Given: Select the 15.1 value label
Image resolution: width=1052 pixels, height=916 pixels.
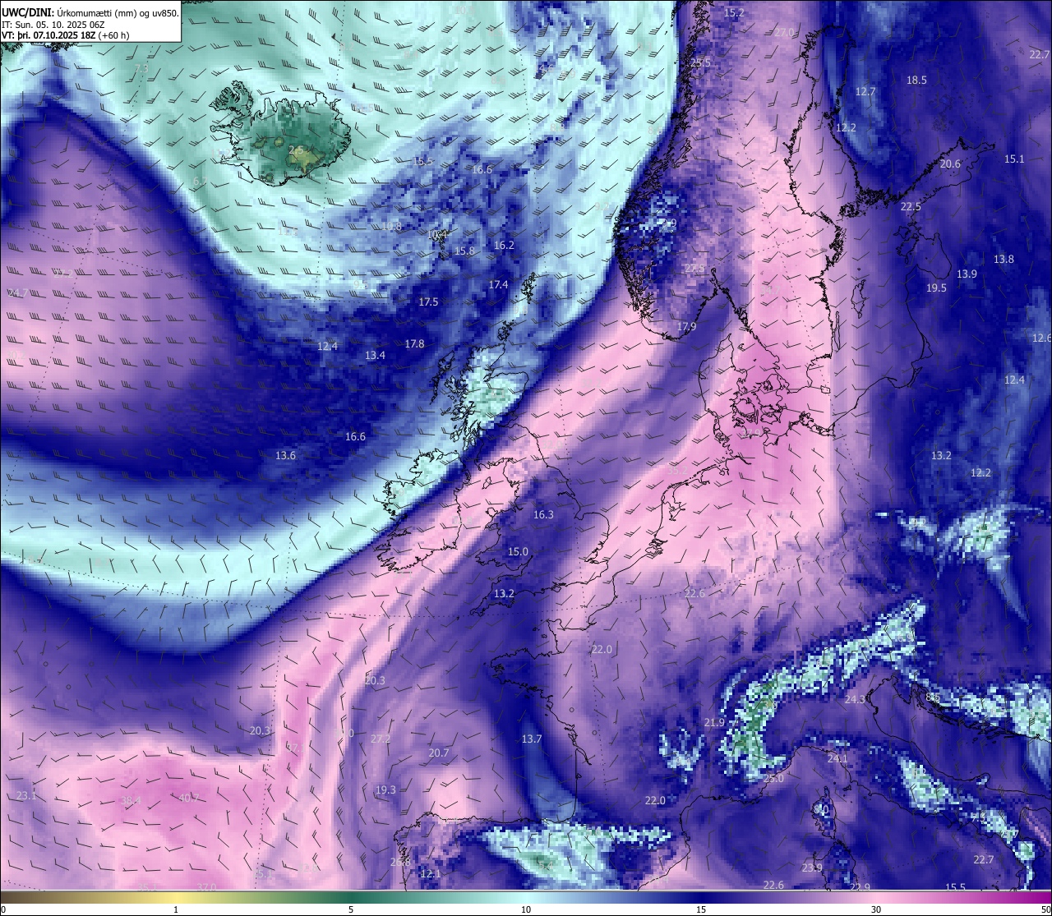Looking at the screenshot, I should click(x=1015, y=159).
